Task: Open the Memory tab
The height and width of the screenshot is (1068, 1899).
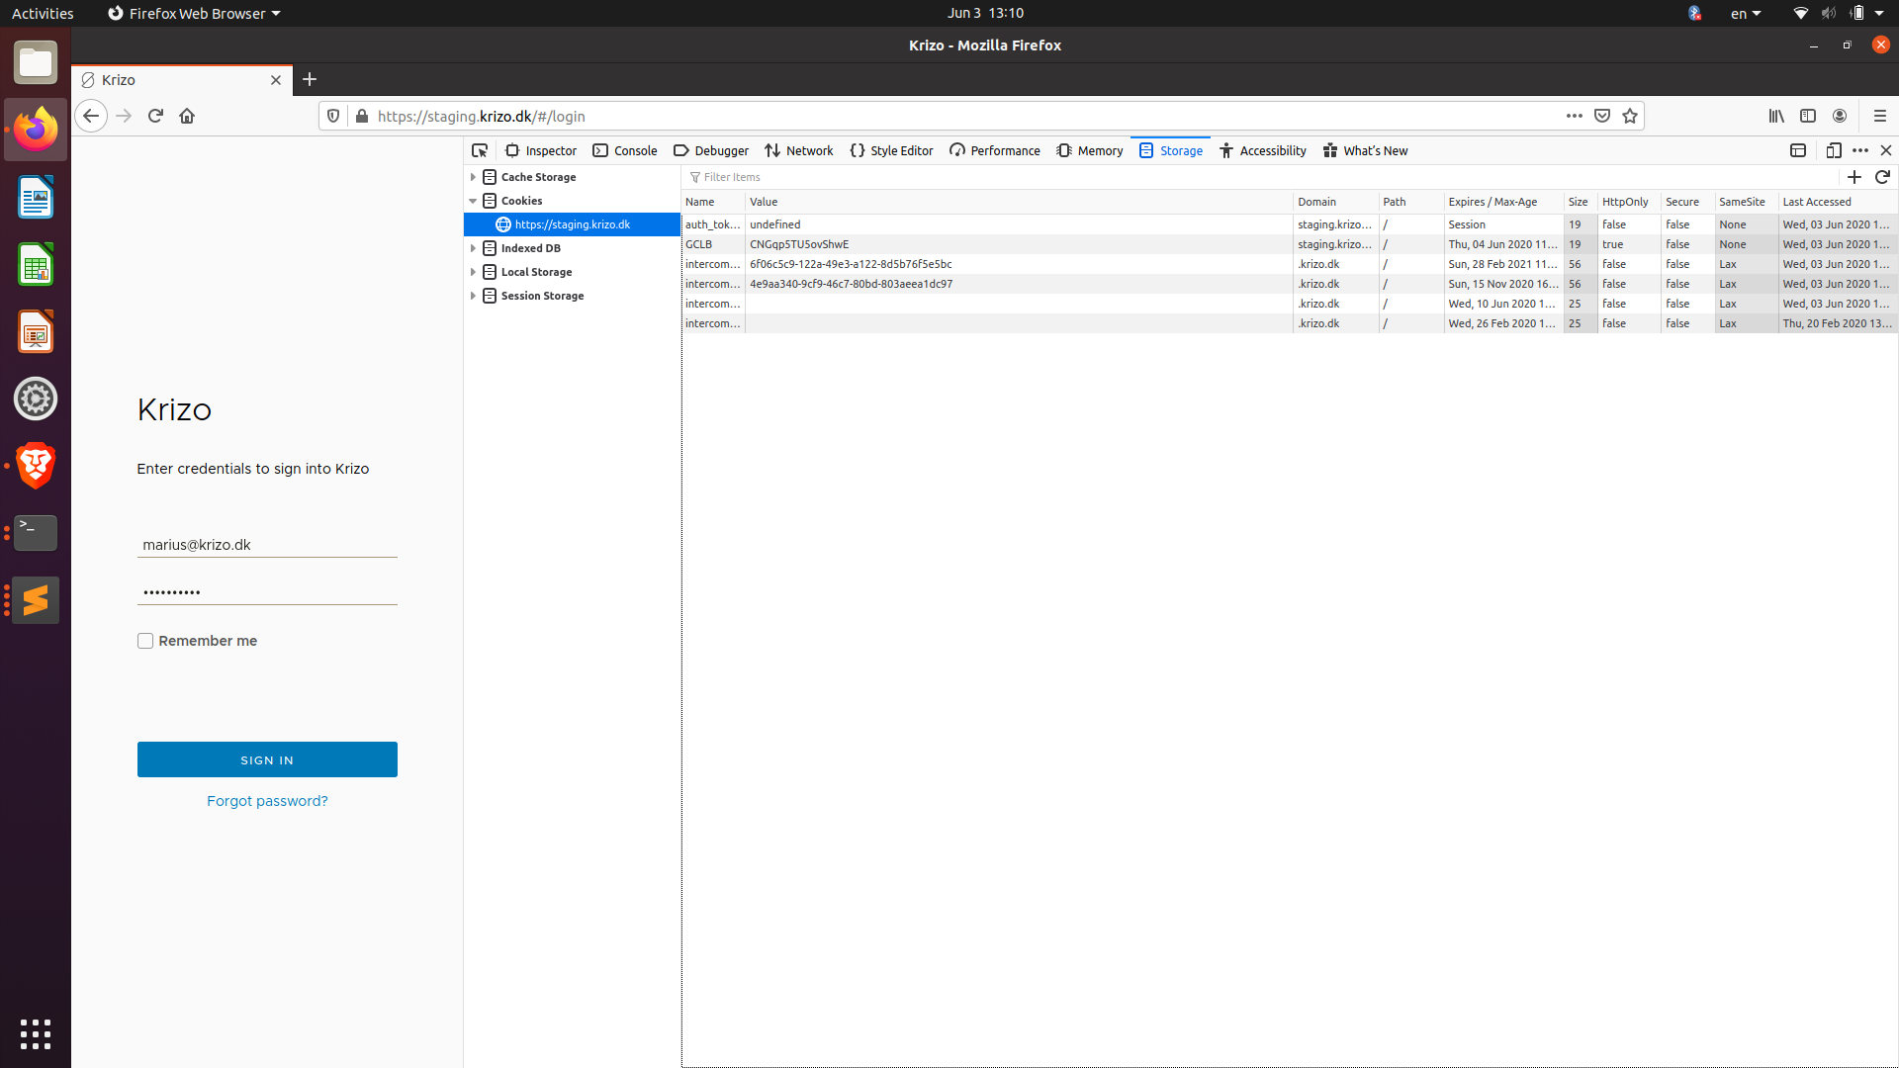Action: coord(1090,150)
